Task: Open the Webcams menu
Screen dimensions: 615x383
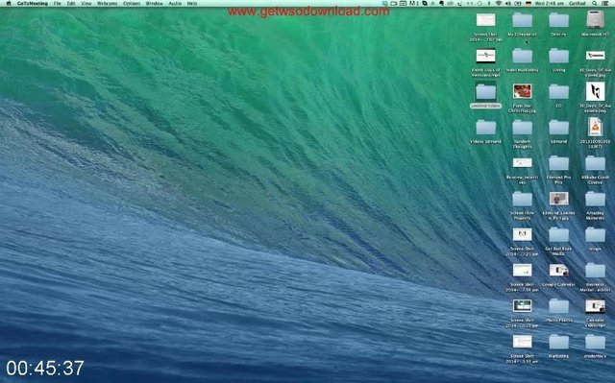Action: click(x=107, y=3)
